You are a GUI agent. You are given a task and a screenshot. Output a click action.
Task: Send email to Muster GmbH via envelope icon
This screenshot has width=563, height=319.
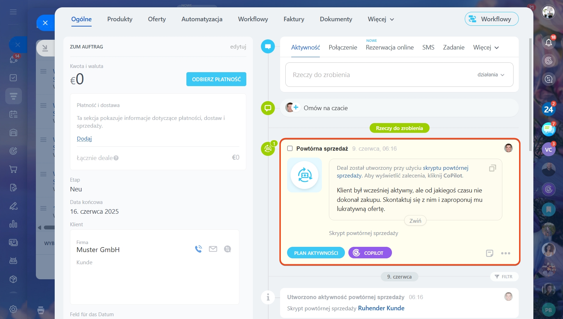213,249
